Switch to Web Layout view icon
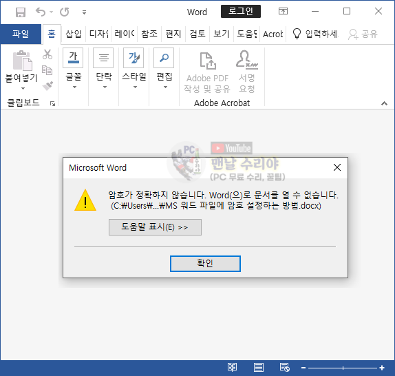The height and width of the screenshot is (376, 395). (285, 368)
